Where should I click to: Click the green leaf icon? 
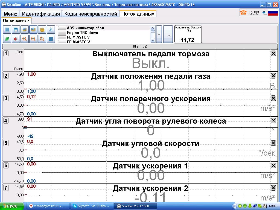pyautogui.click(x=7, y=39)
